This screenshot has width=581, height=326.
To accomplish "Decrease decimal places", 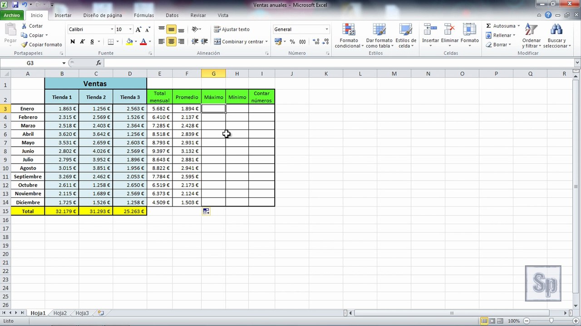I will (x=325, y=42).
